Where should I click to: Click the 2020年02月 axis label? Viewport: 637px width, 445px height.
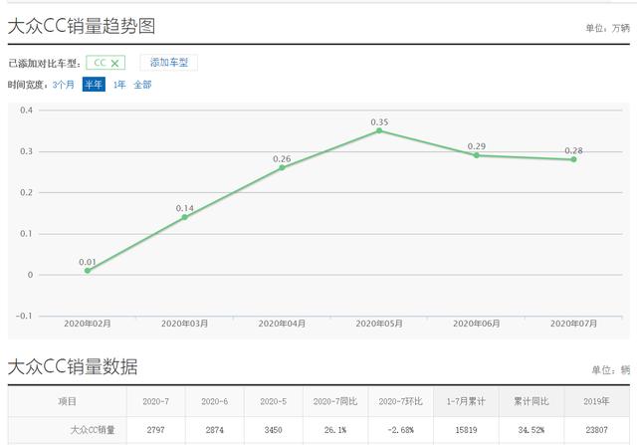(88, 324)
